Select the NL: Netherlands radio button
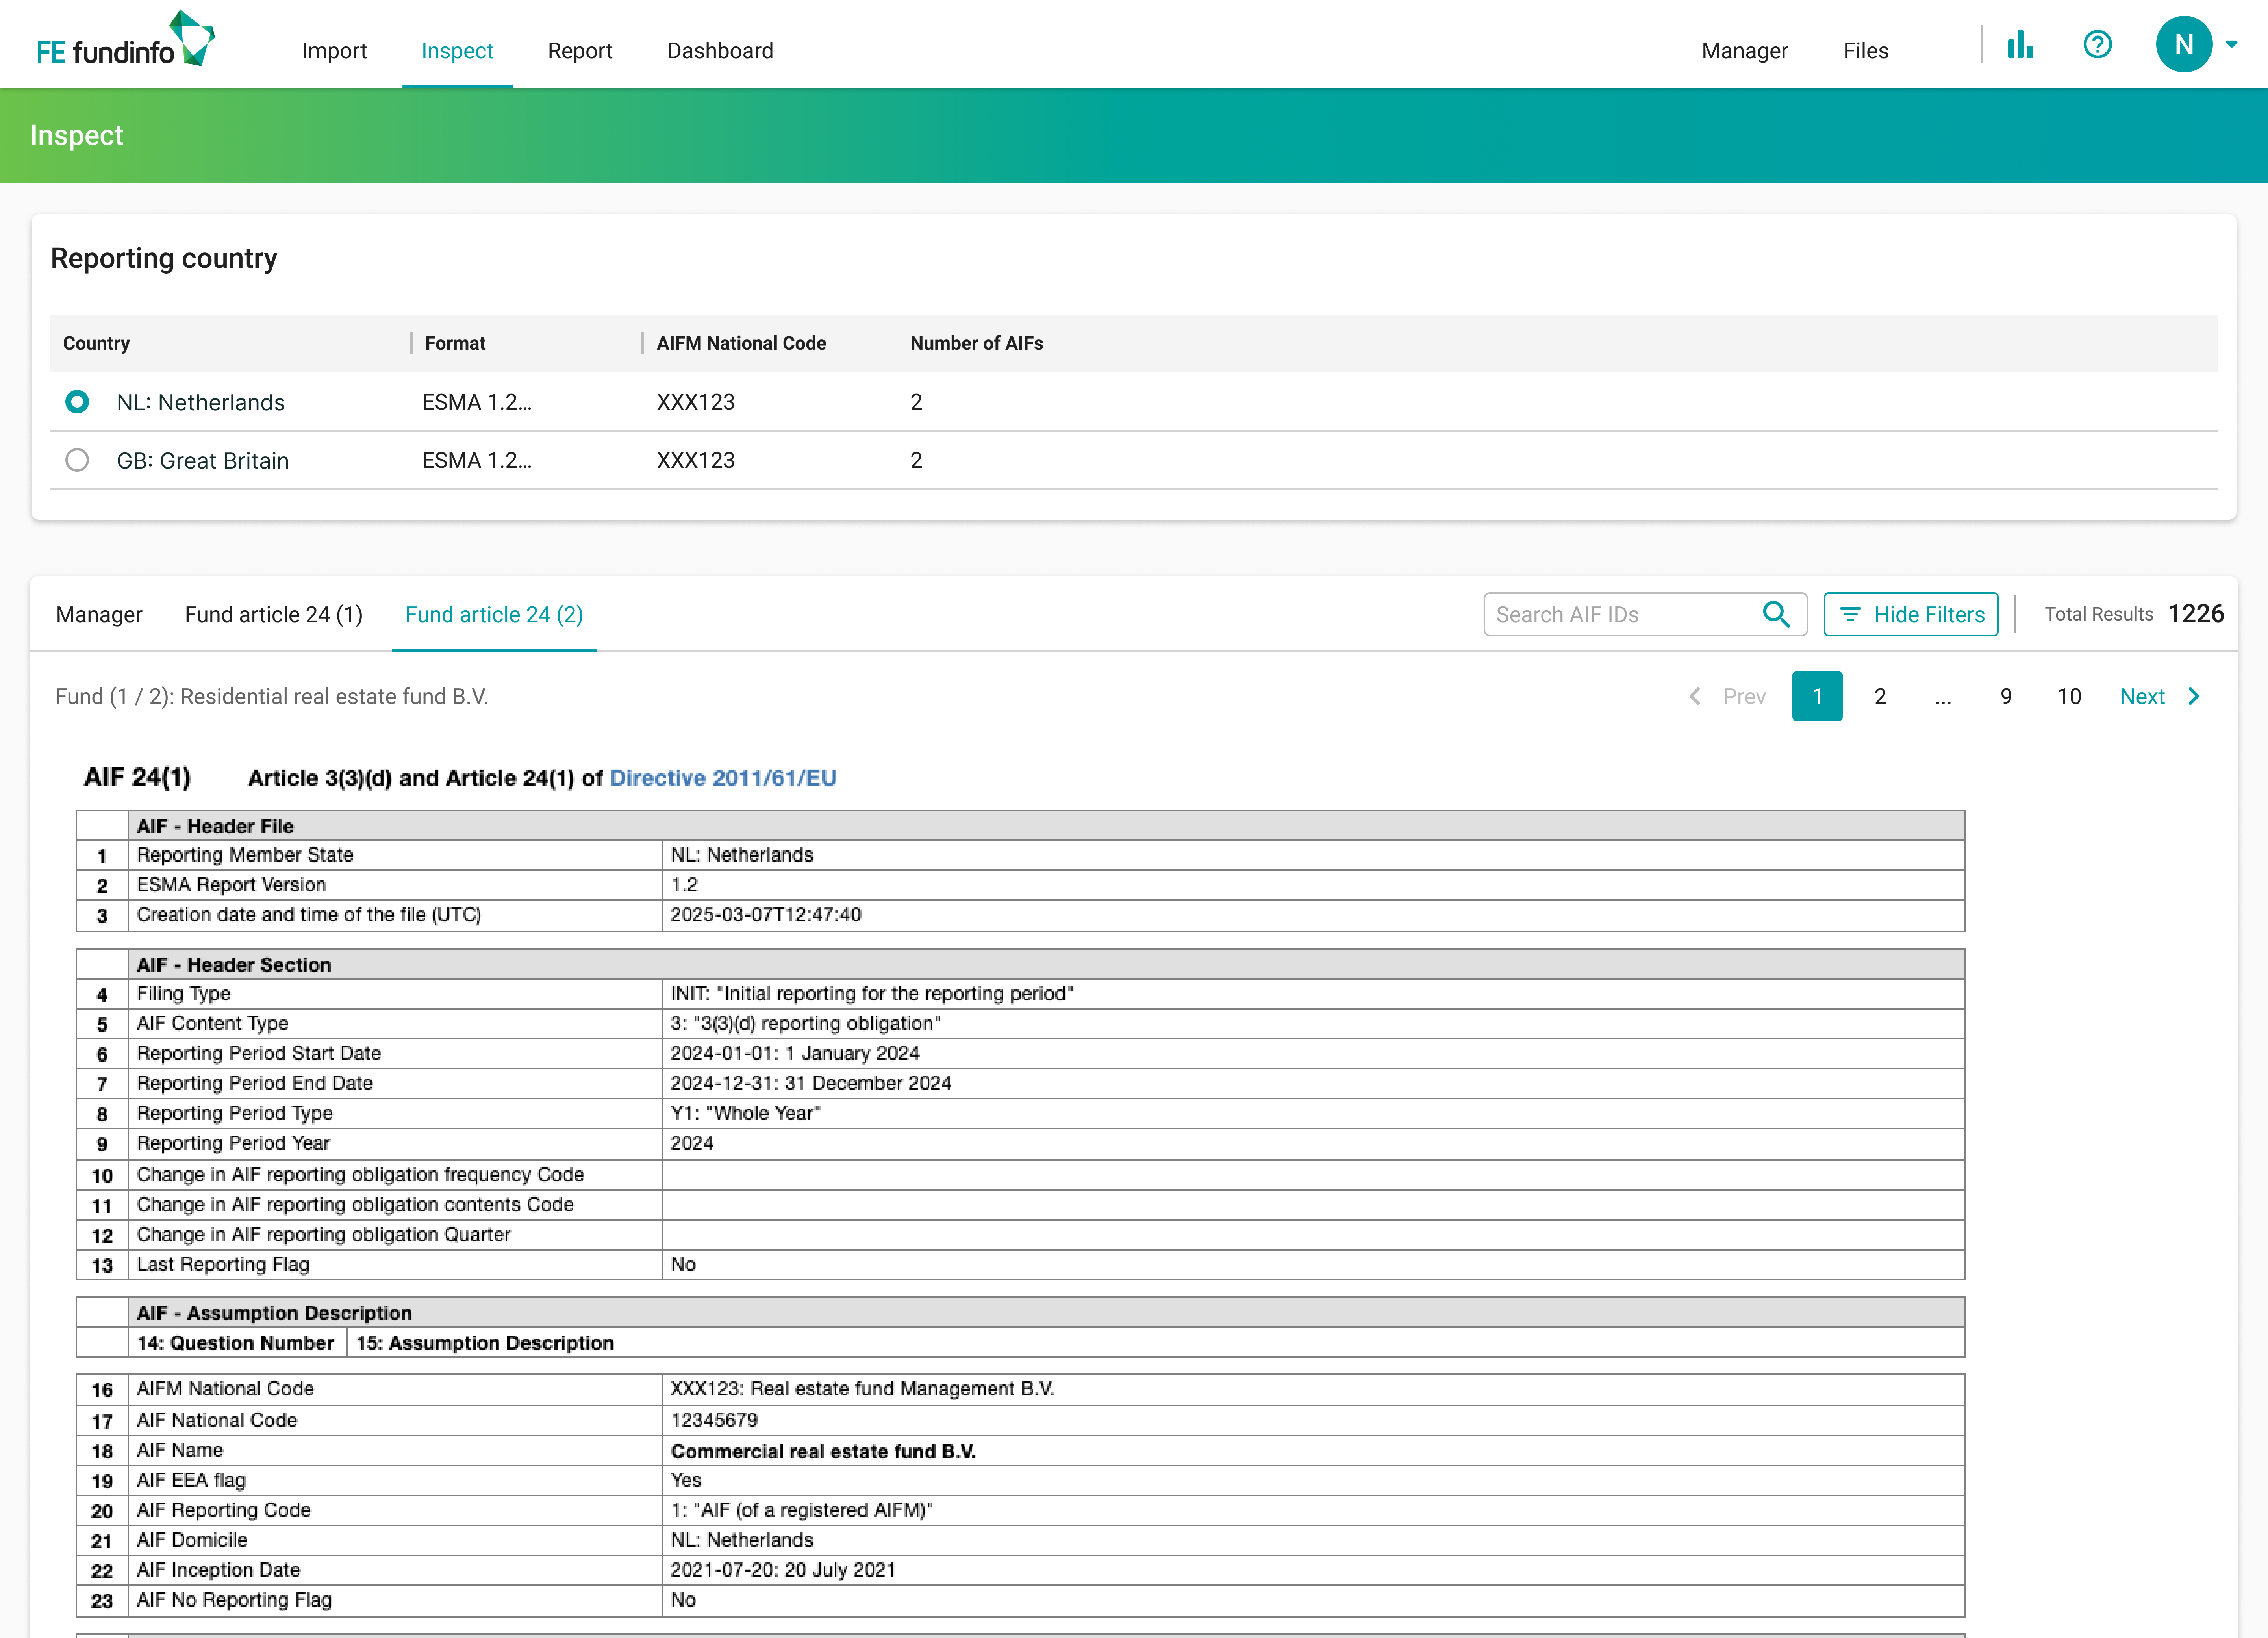2268x1638 pixels. coord(77,402)
